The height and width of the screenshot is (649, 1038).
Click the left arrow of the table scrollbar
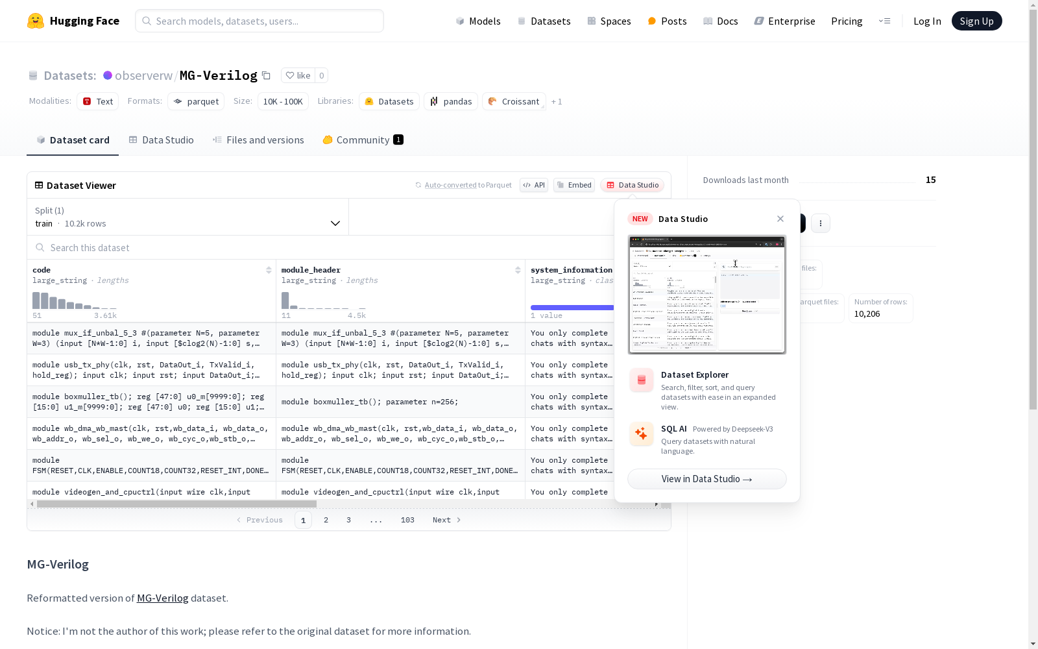pyautogui.click(x=32, y=504)
